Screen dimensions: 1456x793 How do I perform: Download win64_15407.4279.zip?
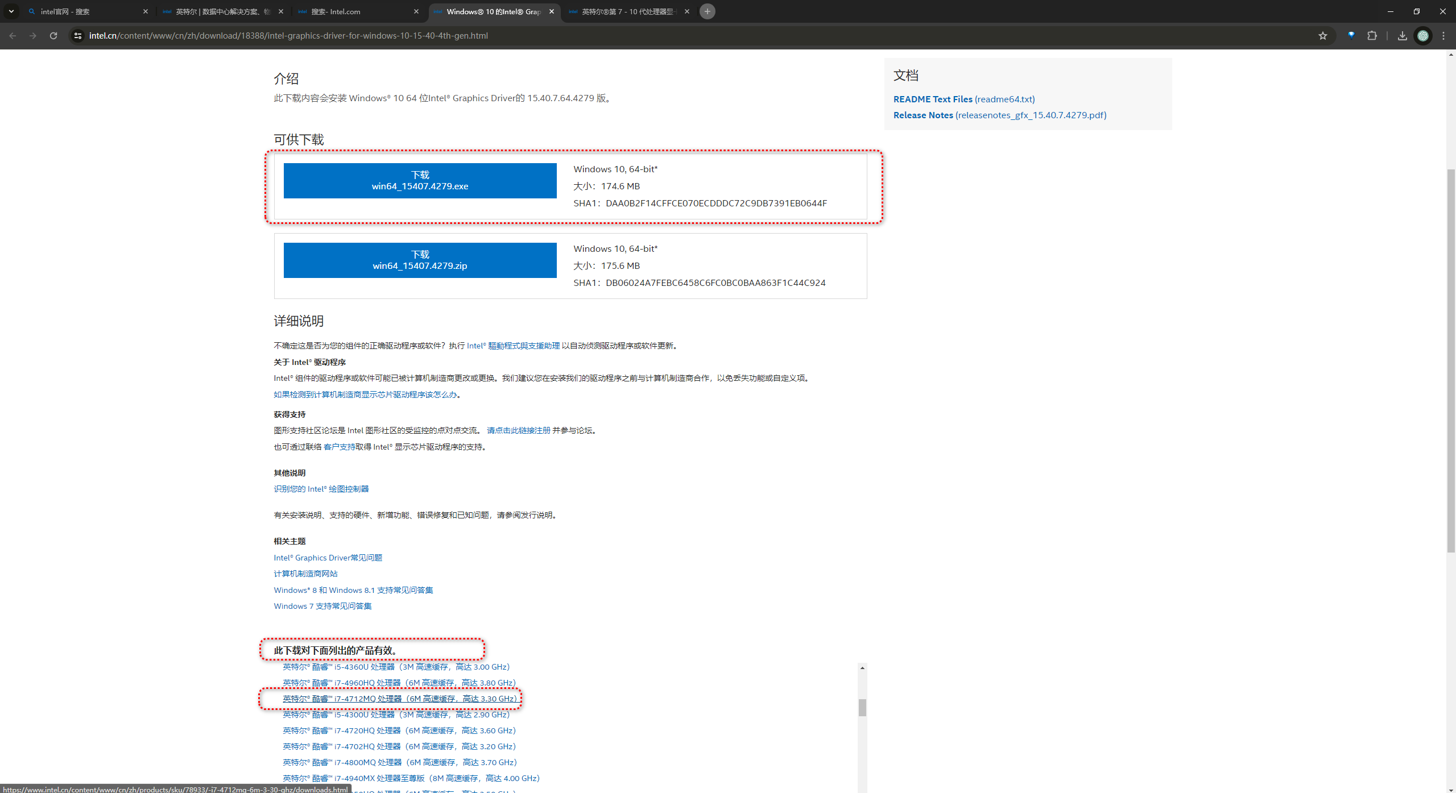coord(420,260)
